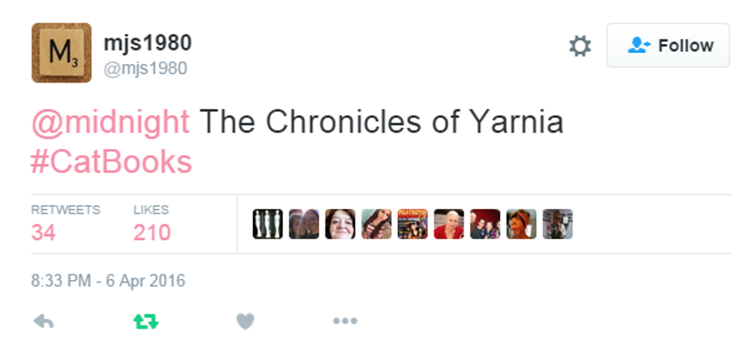
Task: Open the 8:33 PM - 6 Apr 2016 timestamp
Action: point(108,281)
